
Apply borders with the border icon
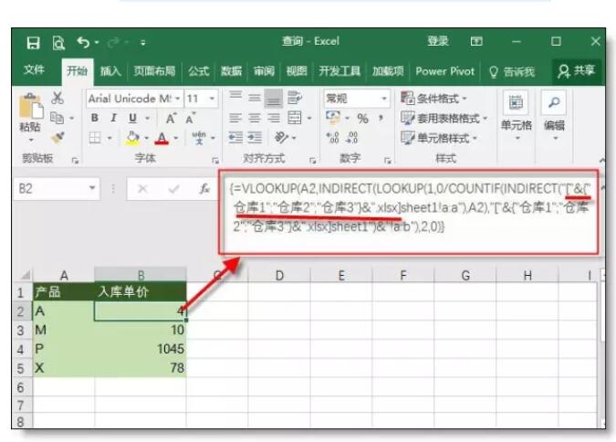[95, 138]
